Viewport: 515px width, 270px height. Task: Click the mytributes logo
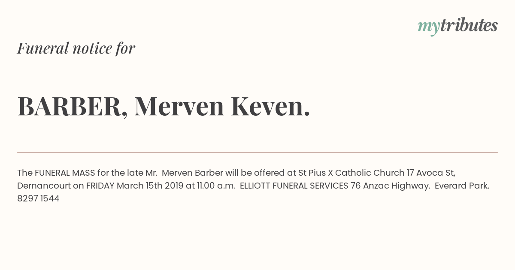click(x=457, y=26)
